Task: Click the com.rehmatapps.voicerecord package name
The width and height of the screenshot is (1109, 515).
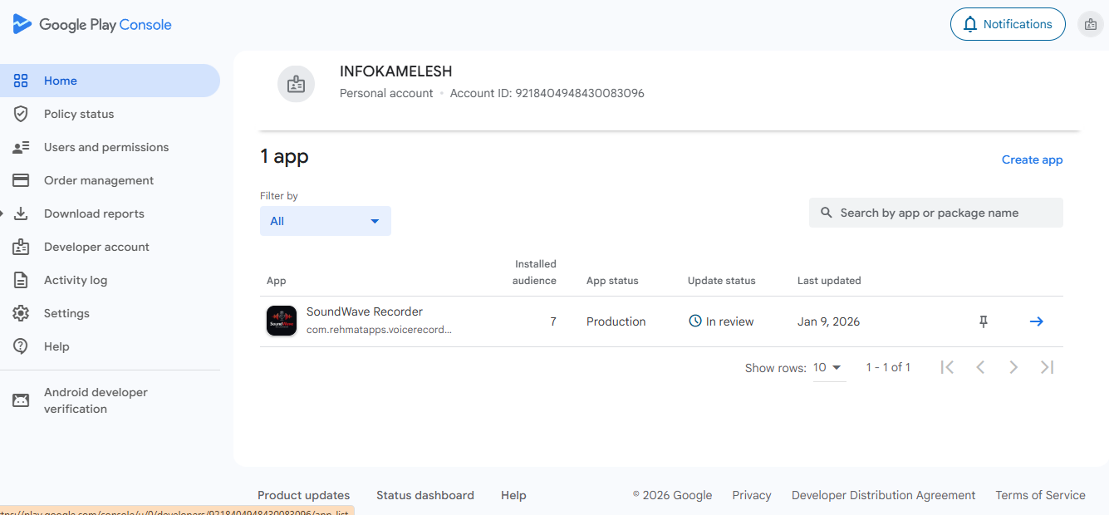Action: 379,329
